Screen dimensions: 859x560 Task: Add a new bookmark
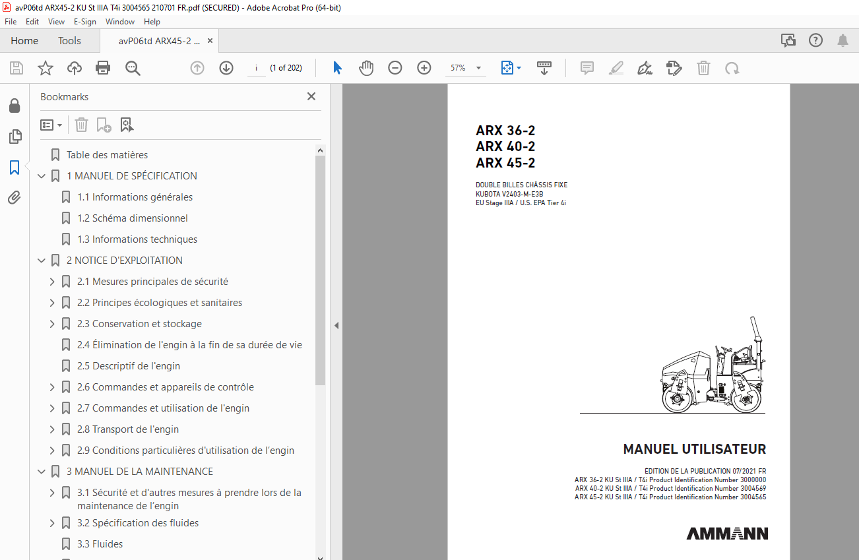pyautogui.click(x=104, y=125)
